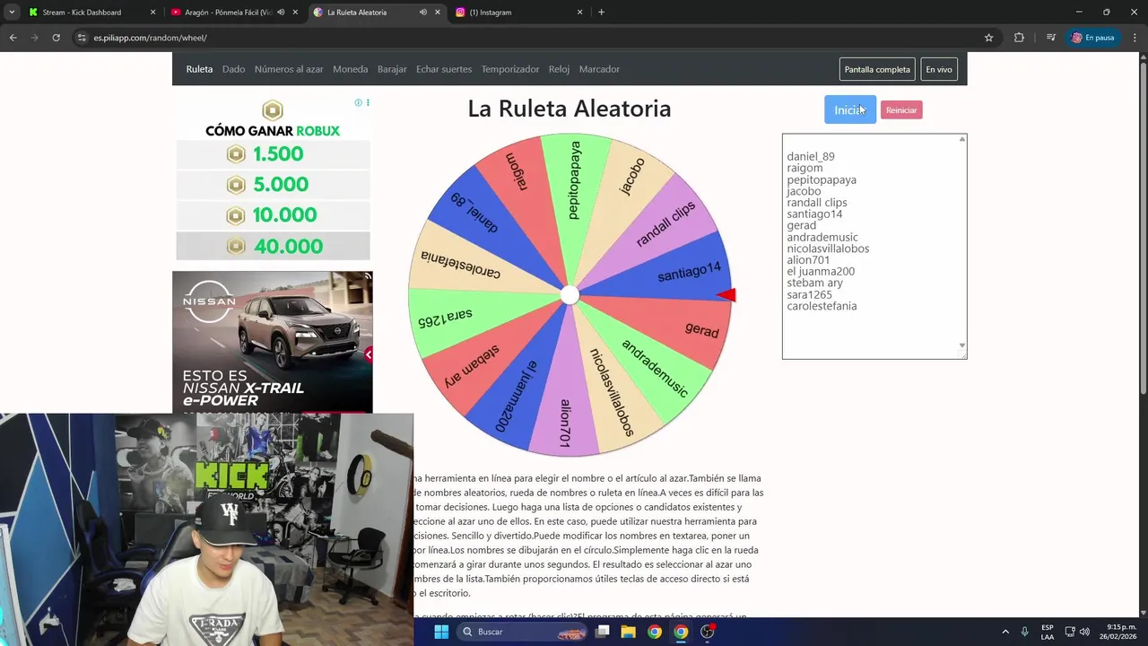Click the site information icon in address bar

point(82,38)
